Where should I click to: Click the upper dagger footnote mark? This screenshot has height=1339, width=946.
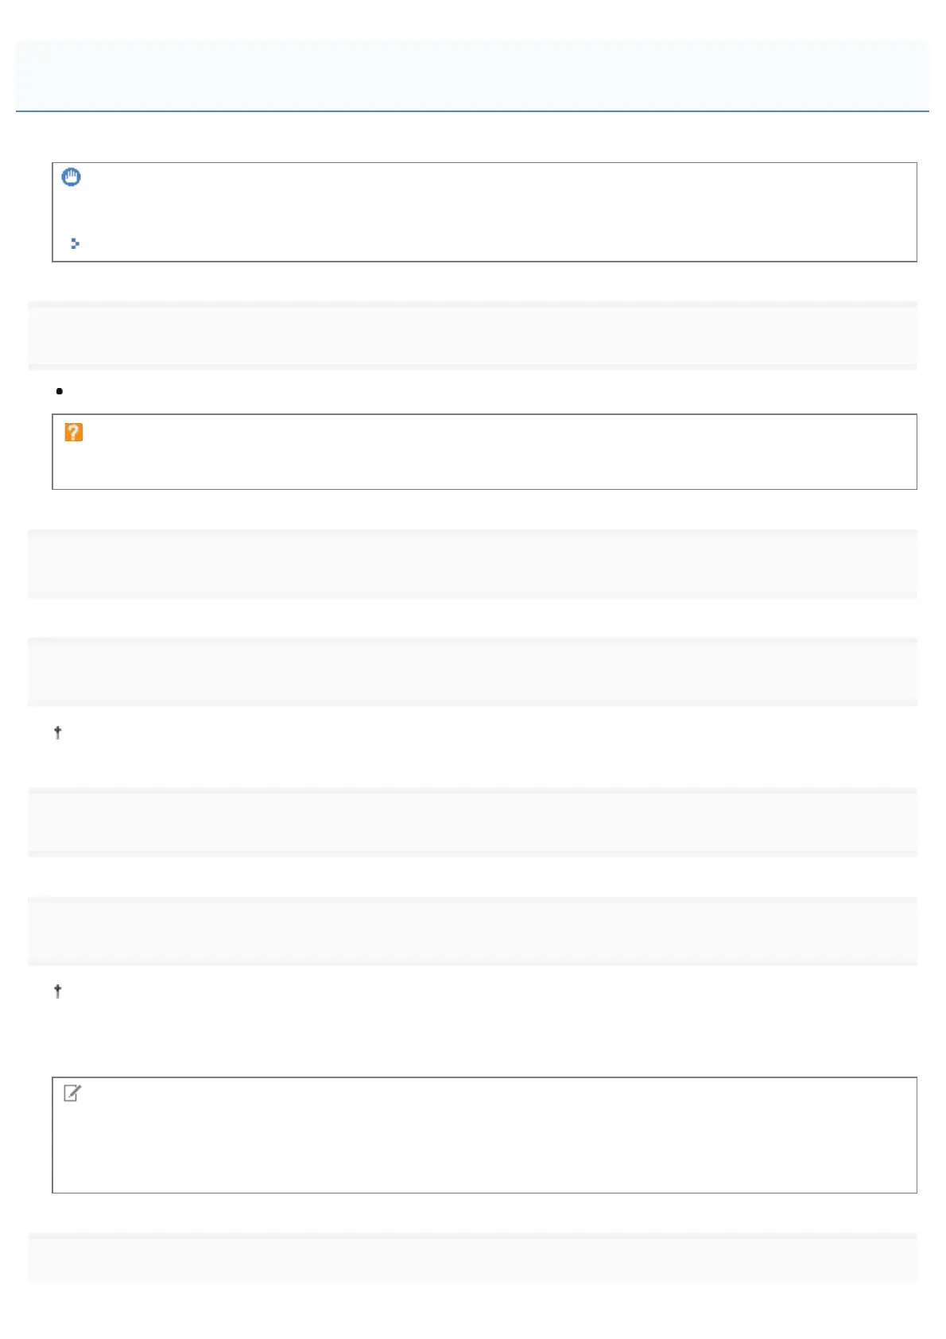[57, 732]
